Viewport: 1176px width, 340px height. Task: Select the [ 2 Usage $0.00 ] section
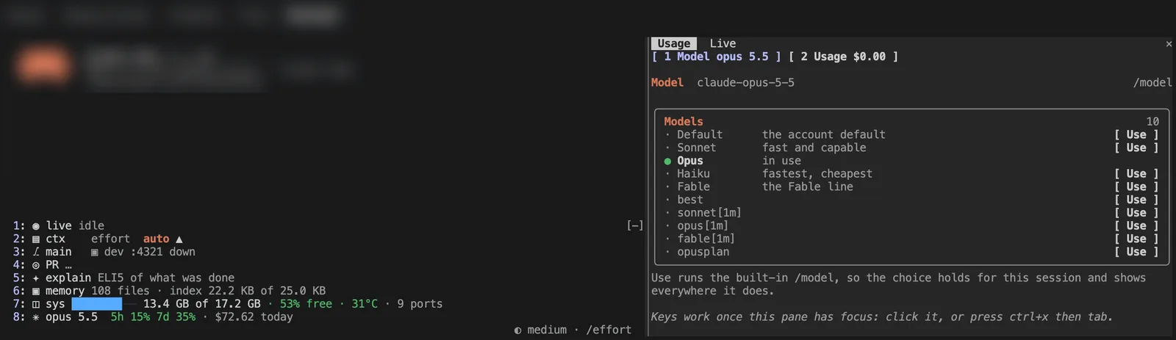coord(843,57)
